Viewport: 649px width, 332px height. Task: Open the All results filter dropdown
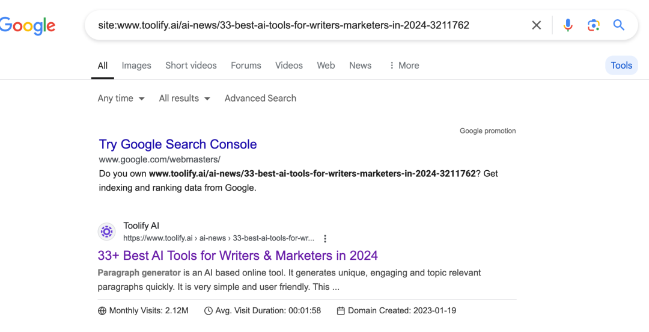pyautogui.click(x=184, y=98)
